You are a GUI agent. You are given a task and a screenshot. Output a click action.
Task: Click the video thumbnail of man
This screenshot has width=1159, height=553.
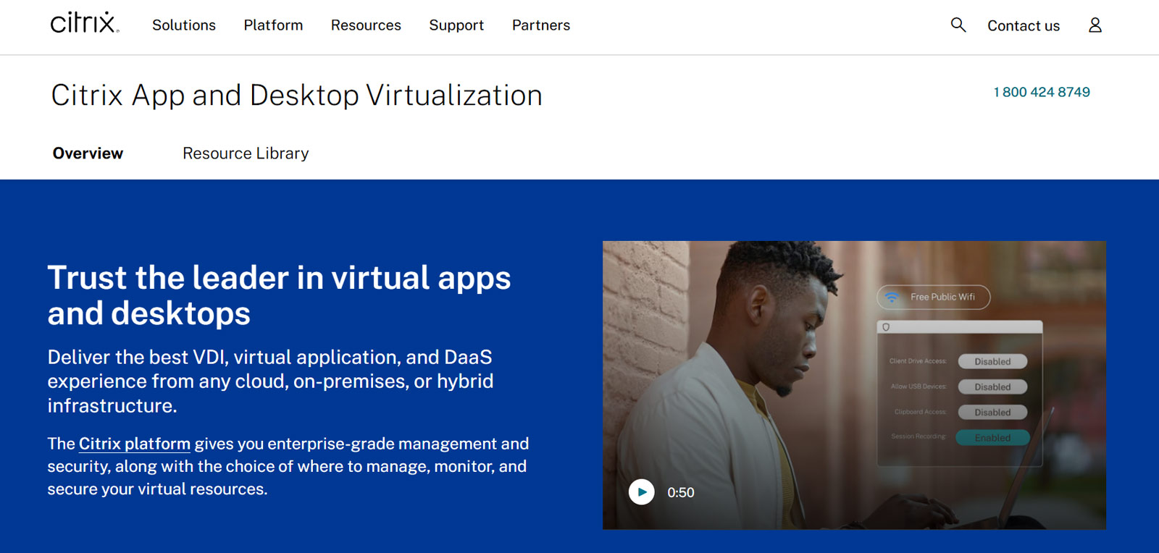(x=854, y=385)
